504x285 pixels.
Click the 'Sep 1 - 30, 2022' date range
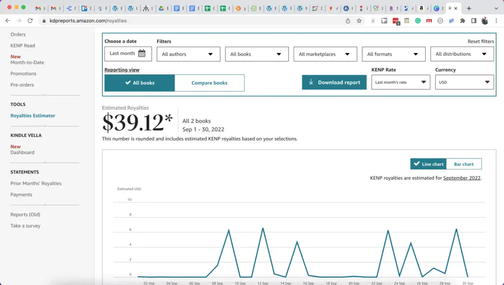[203, 129]
